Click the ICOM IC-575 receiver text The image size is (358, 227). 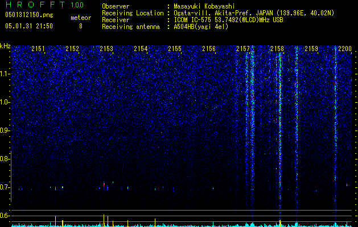(228, 20)
